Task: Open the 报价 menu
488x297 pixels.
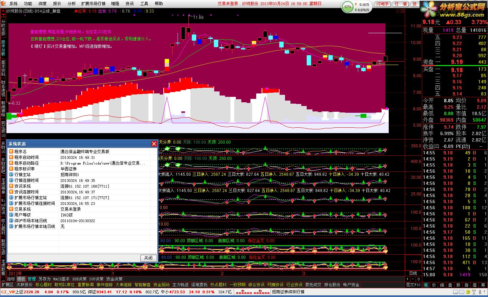Action: click(57, 4)
